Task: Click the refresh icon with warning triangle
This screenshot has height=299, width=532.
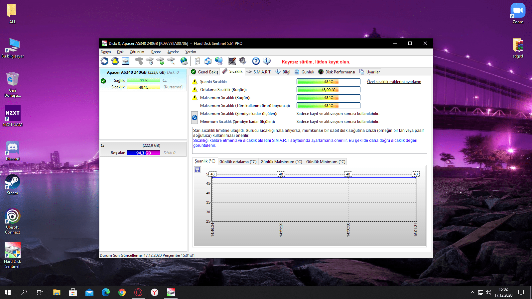Action: pyautogui.click(x=115, y=61)
